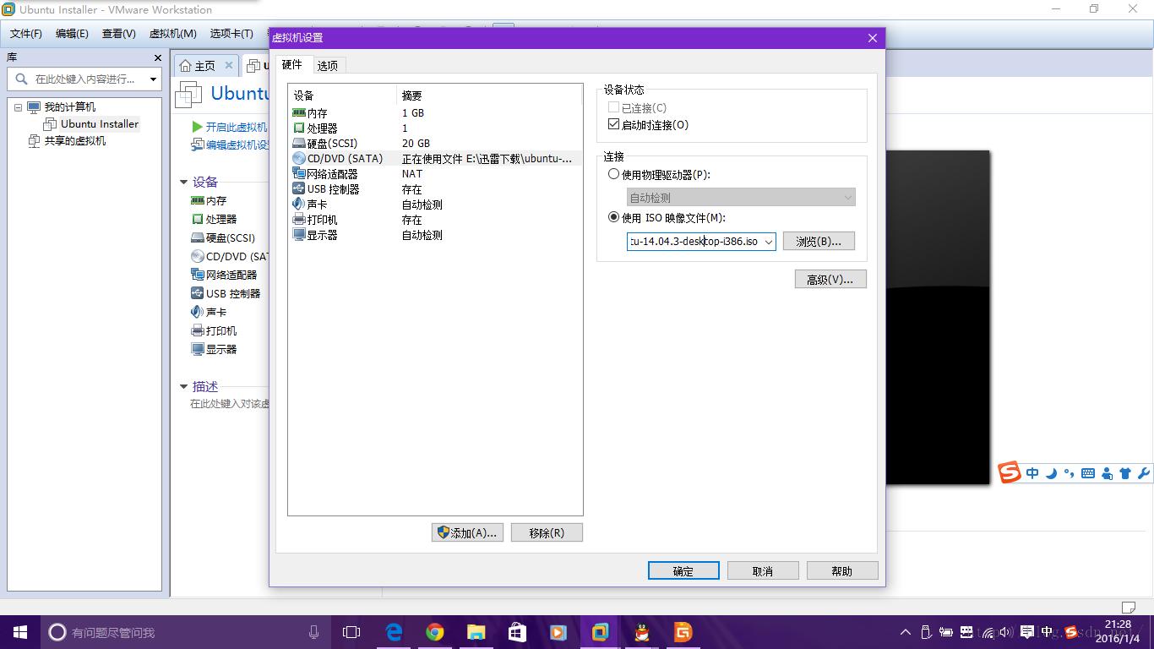
Task: Open USB 控制器 in VM summary device list
Action: (226, 293)
